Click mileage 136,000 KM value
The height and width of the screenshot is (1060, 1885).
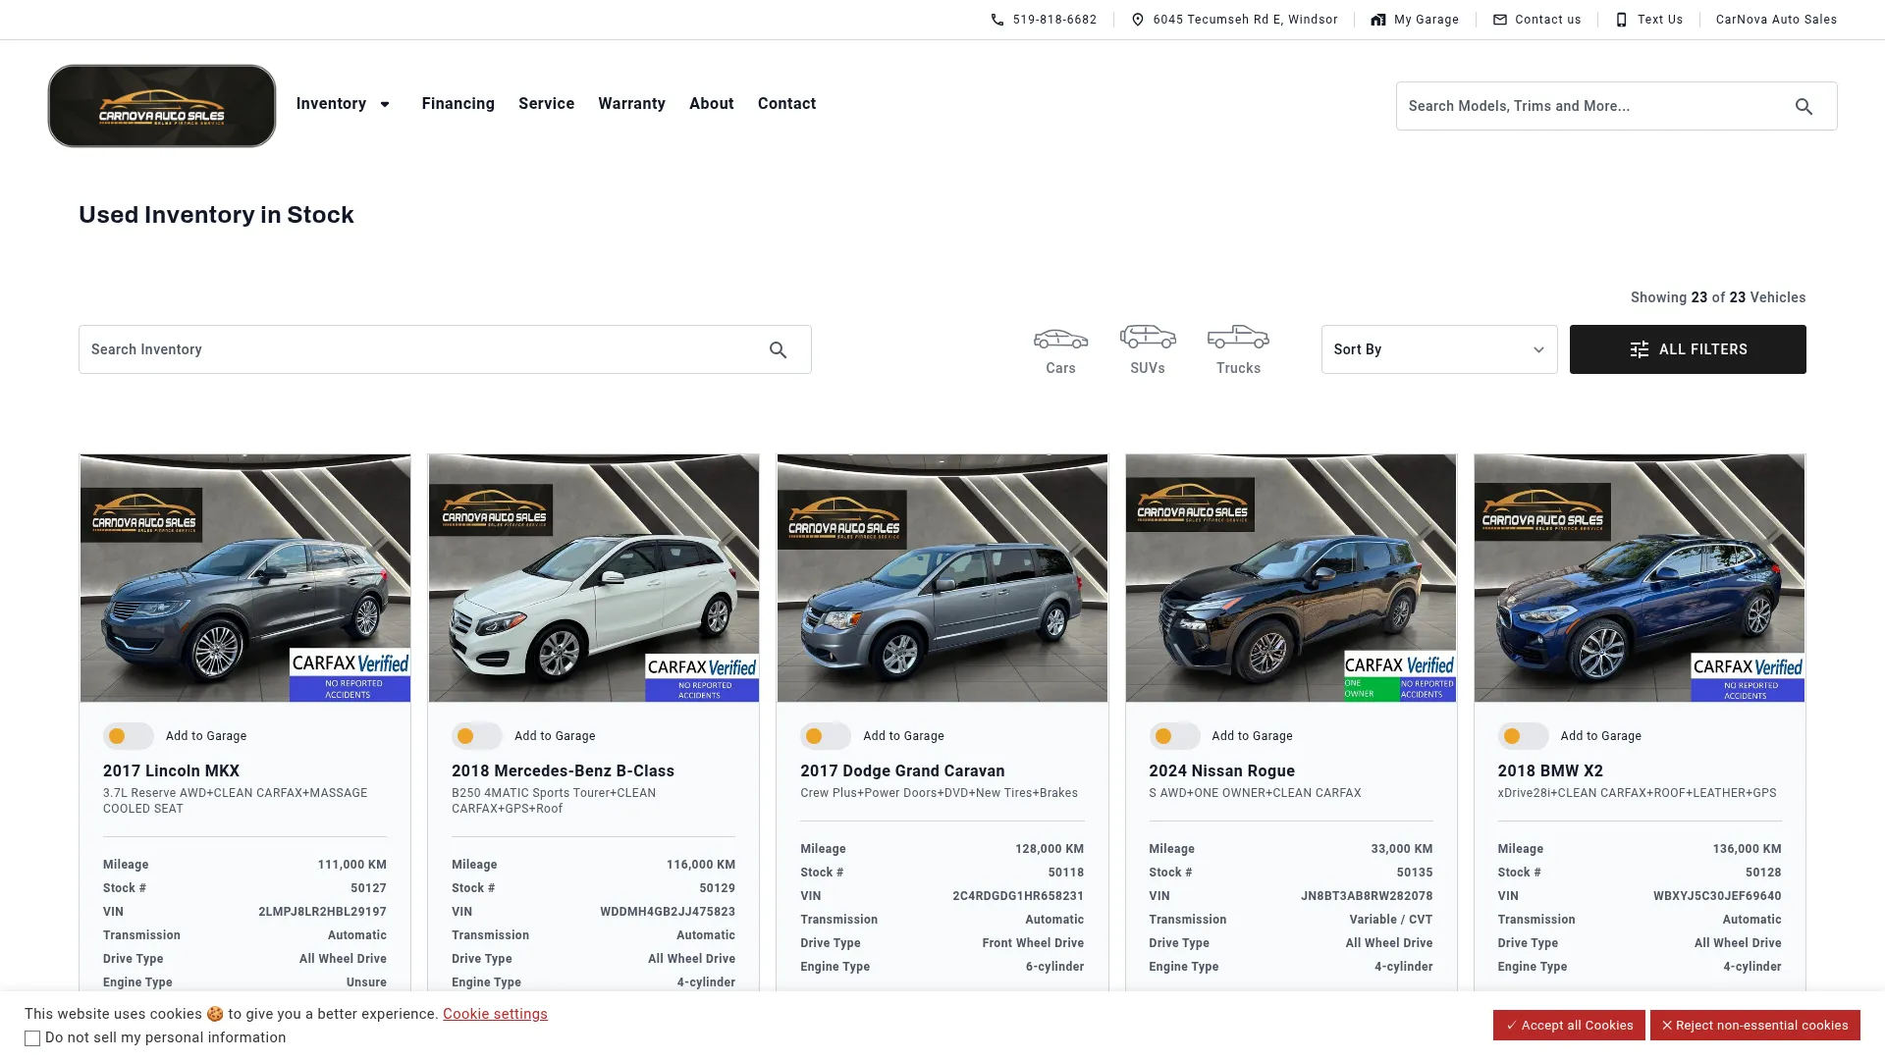tap(1747, 849)
